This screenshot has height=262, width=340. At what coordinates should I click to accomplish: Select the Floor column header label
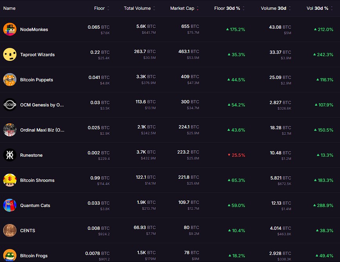pos(99,8)
